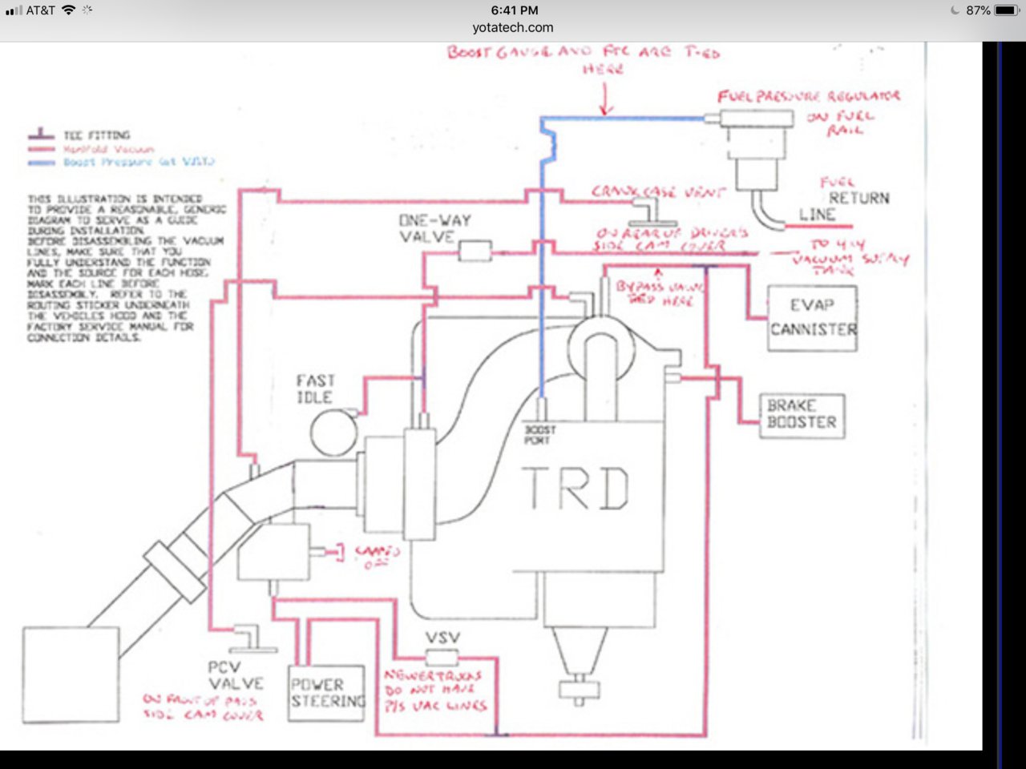
Task: Click the Bypass valve teed here note
Action: point(659,292)
